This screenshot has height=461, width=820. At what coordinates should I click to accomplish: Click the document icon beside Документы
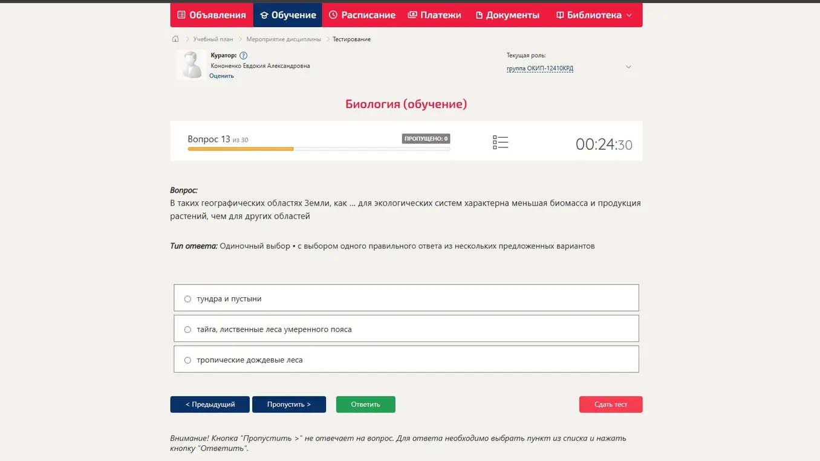(x=479, y=15)
